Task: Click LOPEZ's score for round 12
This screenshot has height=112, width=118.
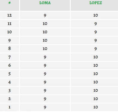Action: pyautogui.click(x=96, y=15)
